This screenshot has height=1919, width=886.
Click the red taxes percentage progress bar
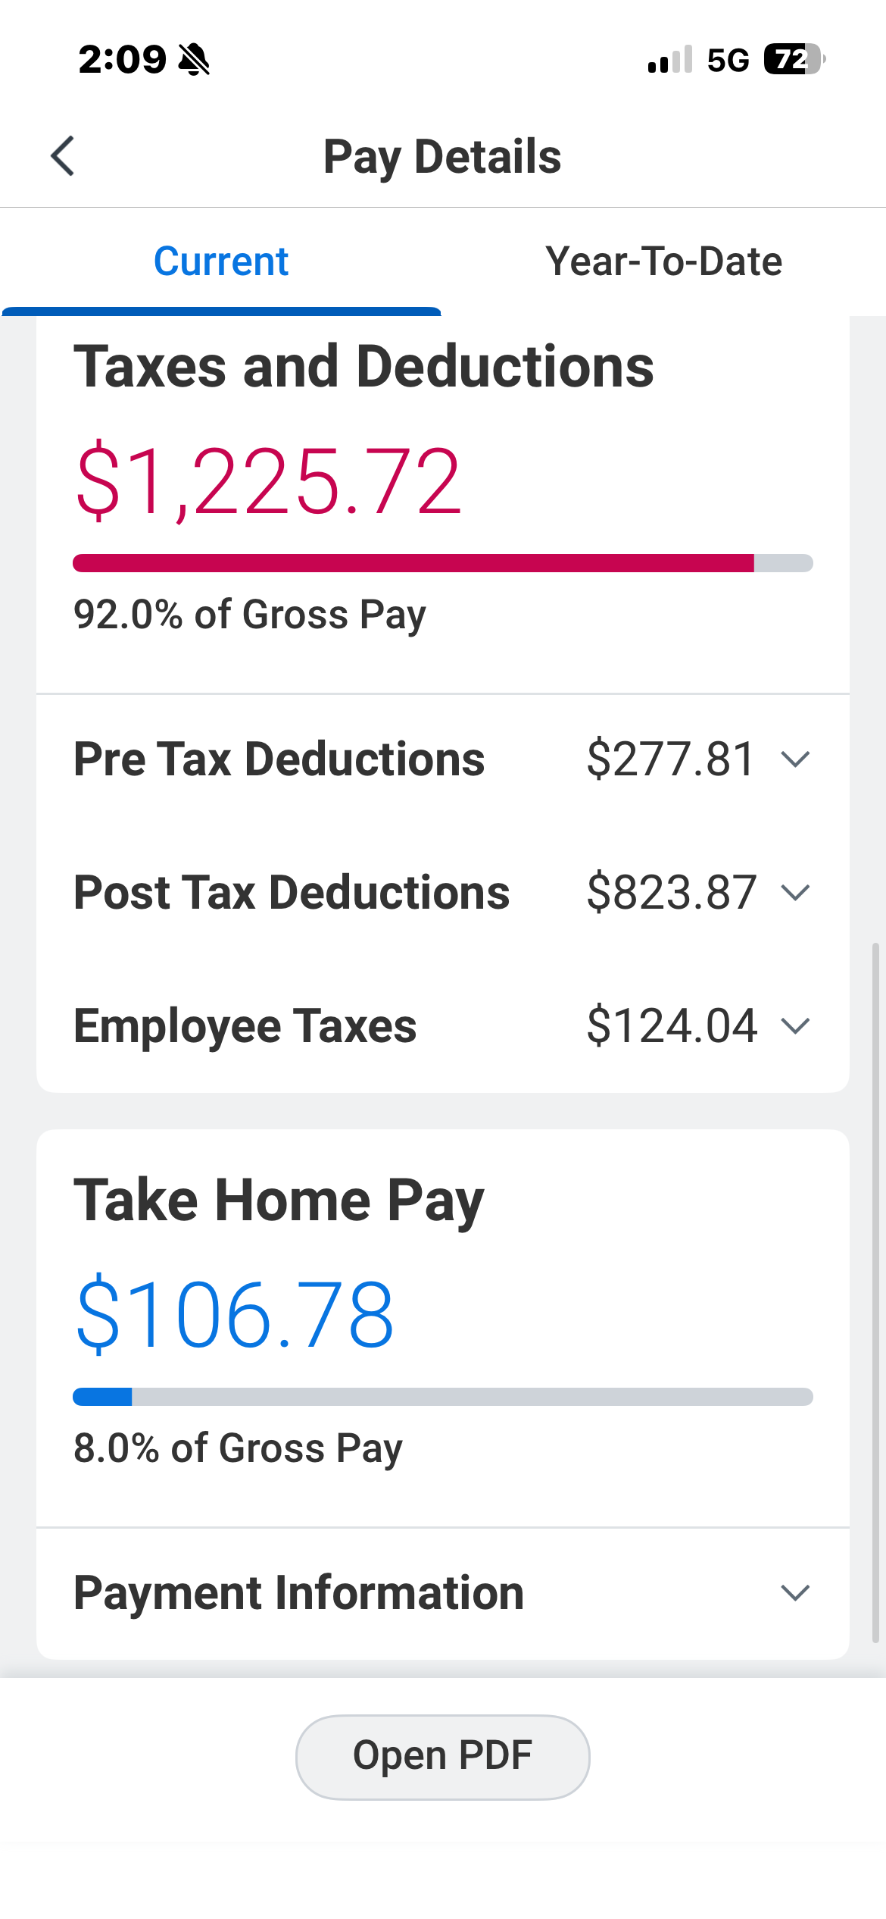click(413, 563)
